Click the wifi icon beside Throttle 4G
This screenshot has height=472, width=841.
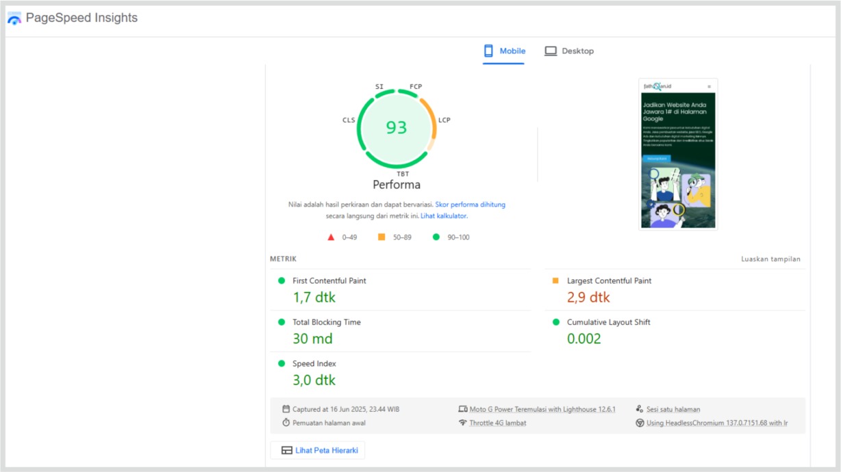[x=462, y=423]
